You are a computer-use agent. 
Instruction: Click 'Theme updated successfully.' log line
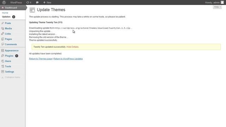(x=43, y=40)
